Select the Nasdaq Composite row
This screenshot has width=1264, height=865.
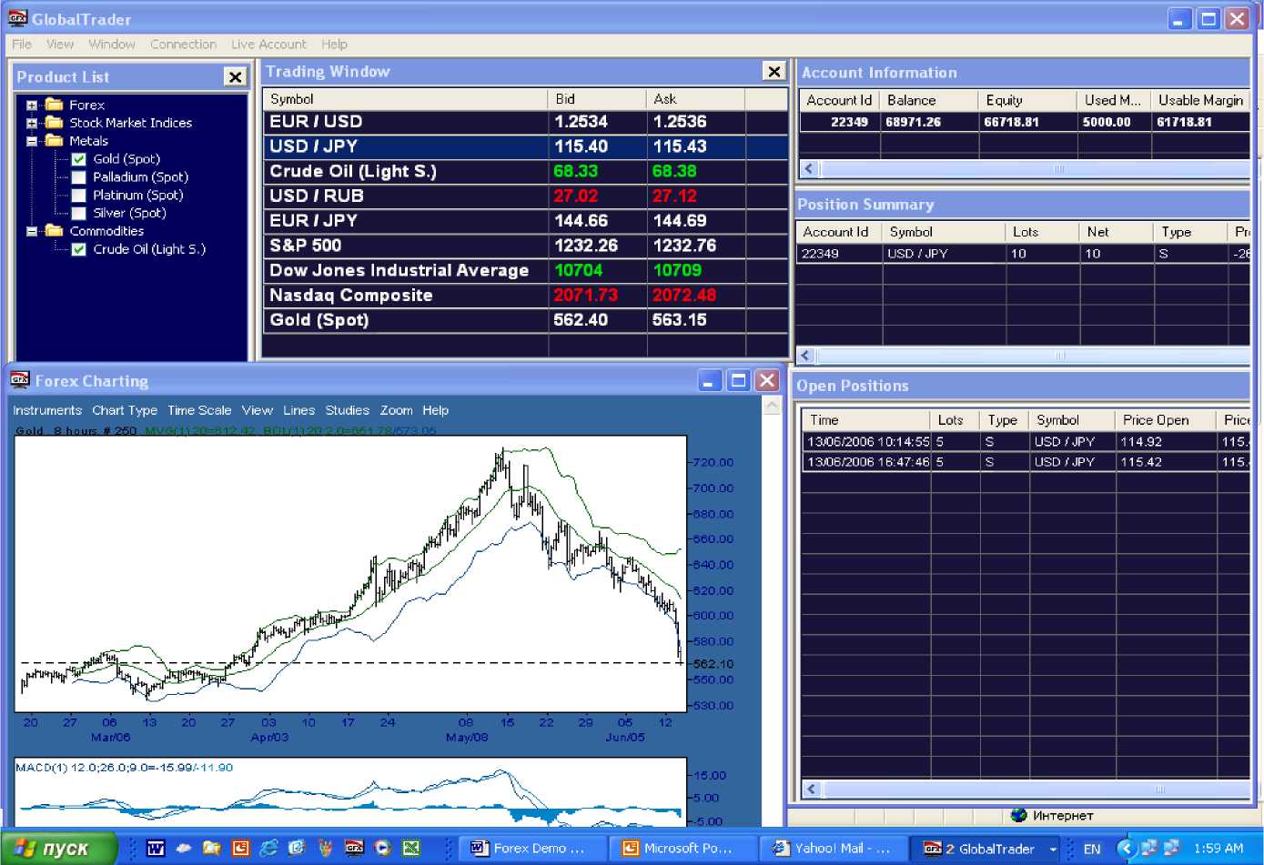click(525, 295)
